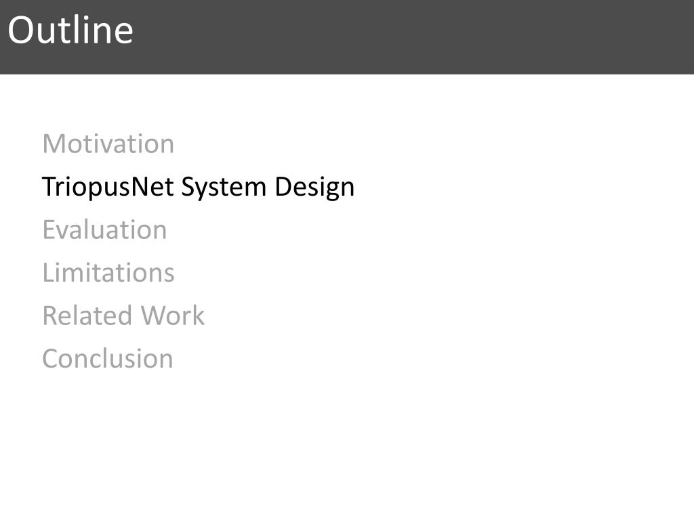Click the Related Work outline entry
The width and height of the screenshot is (694, 520).
tap(123, 316)
